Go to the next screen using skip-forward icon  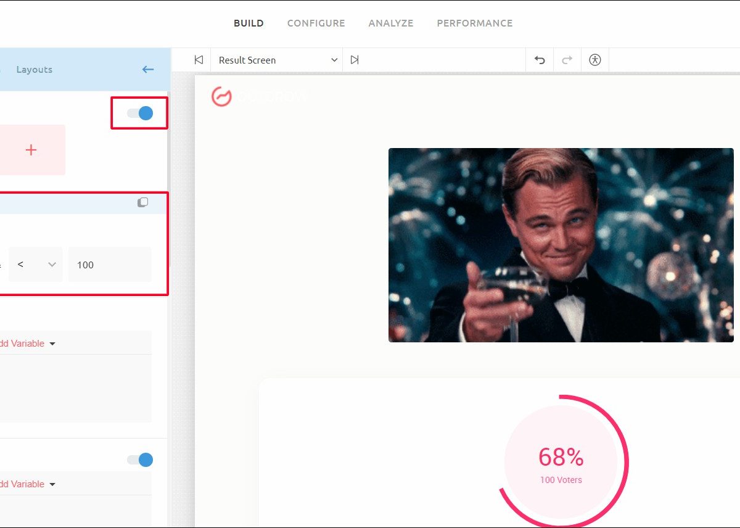(x=355, y=60)
